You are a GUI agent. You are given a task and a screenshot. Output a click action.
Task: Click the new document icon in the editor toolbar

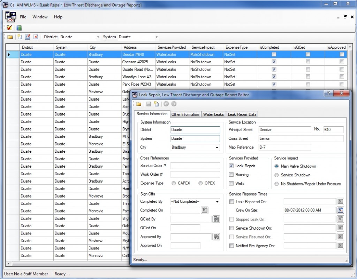pyautogui.click(x=157, y=104)
